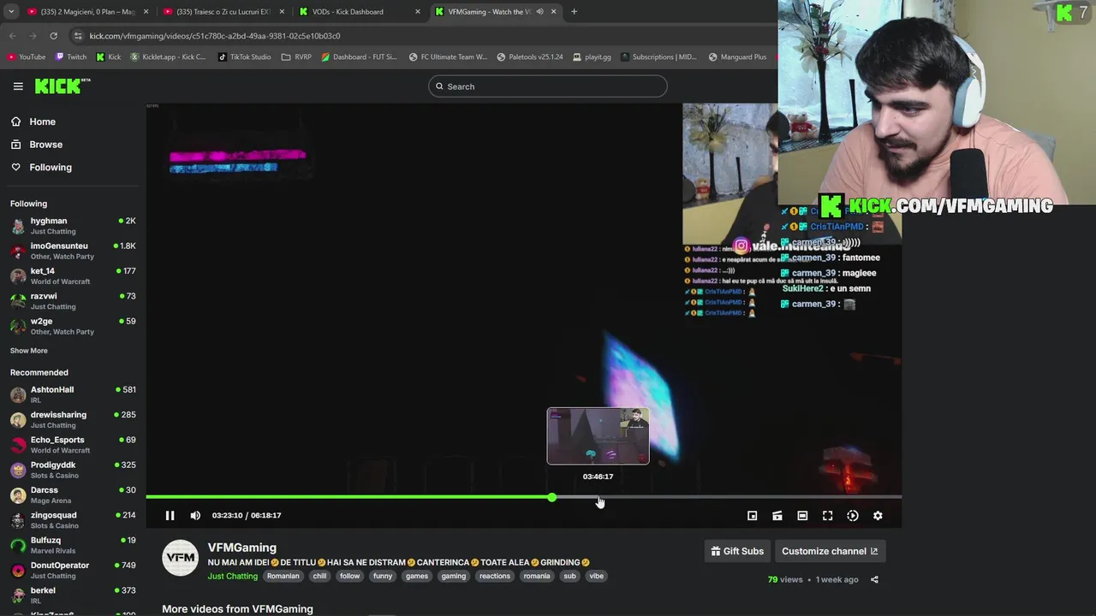
Task: Open playback speed control
Action: point(853,516)
